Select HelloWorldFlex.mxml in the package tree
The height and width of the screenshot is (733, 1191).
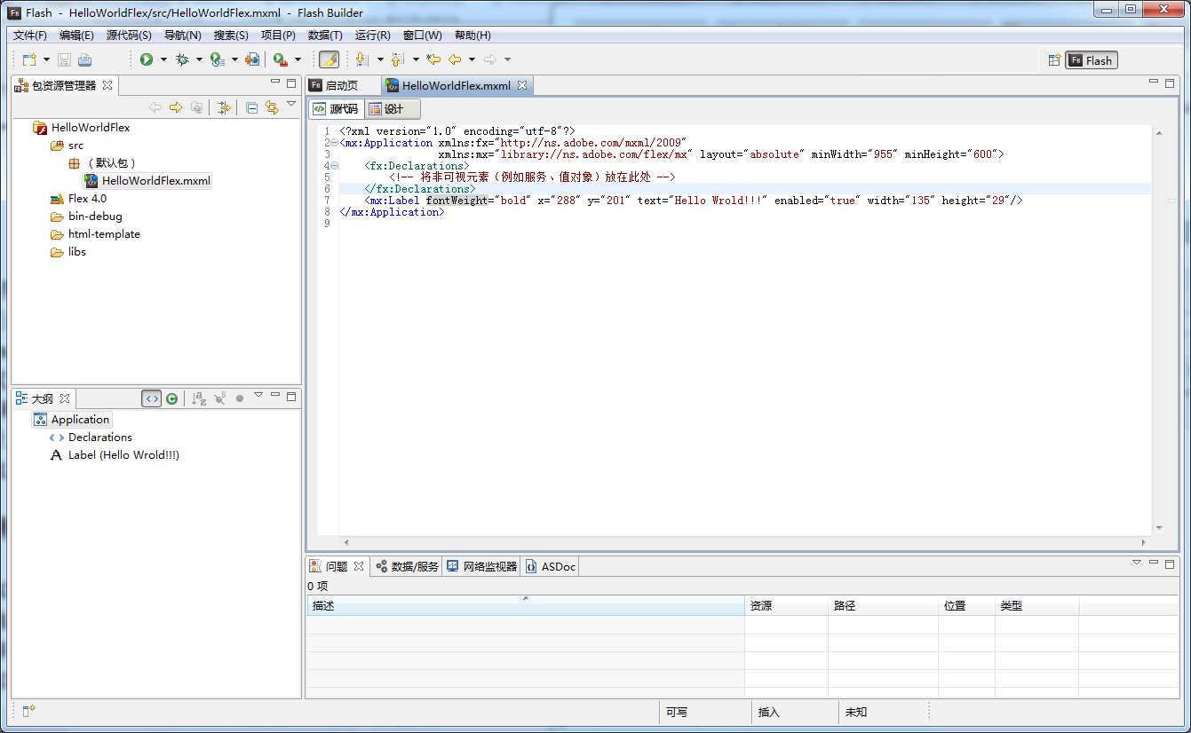point(148,181)
